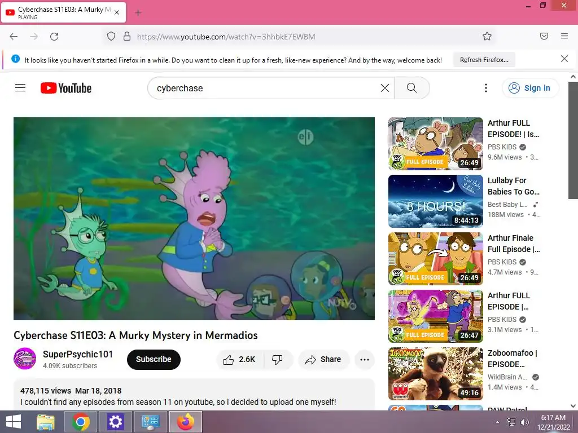Click the scrollbar up arrow
The image size is (578, 433).
573,77
